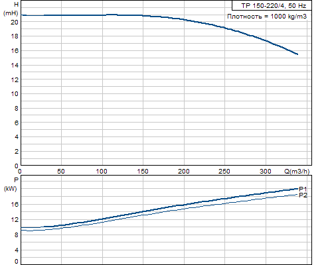
Task: Select the P2 power curve label
Action: pos(303,195)
